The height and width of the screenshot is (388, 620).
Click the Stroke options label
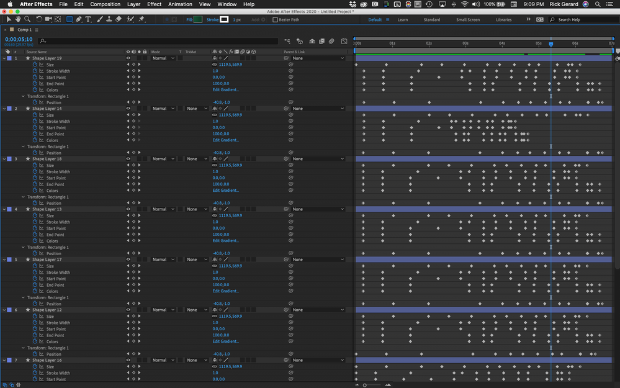(x=212, y=19)
